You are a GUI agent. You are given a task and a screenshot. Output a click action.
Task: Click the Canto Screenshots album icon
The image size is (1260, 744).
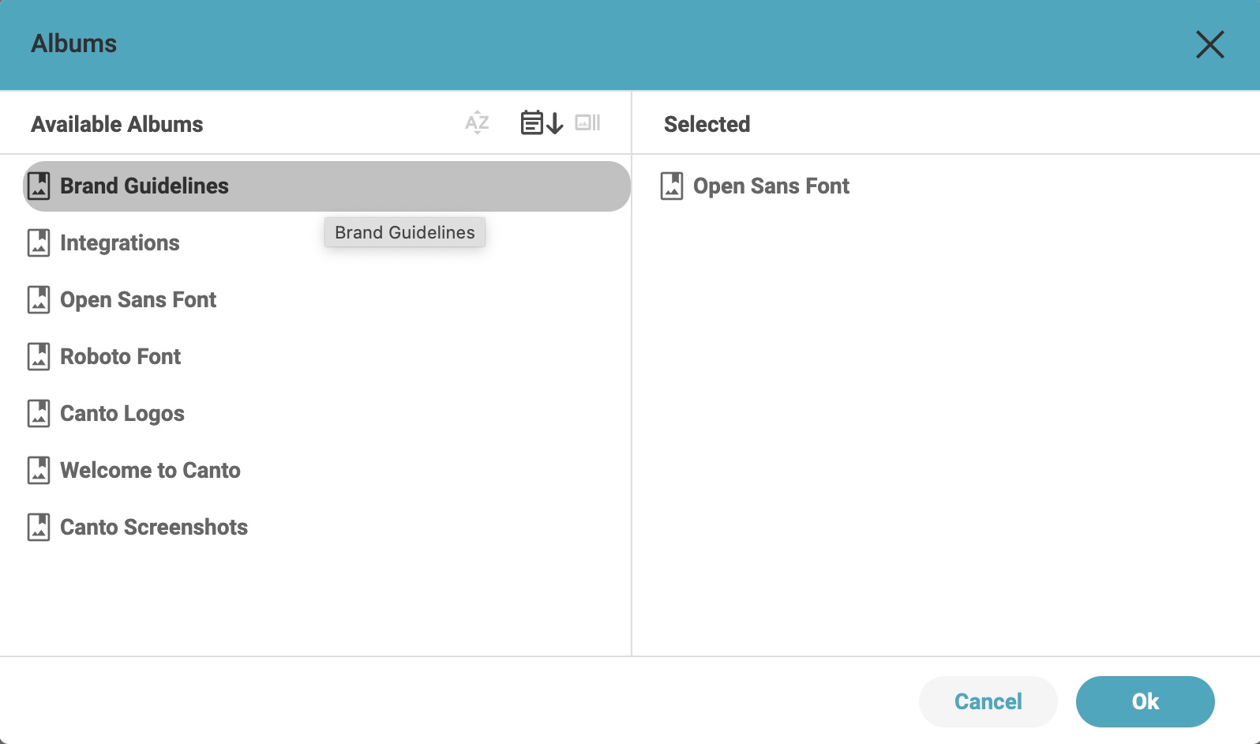39,528
